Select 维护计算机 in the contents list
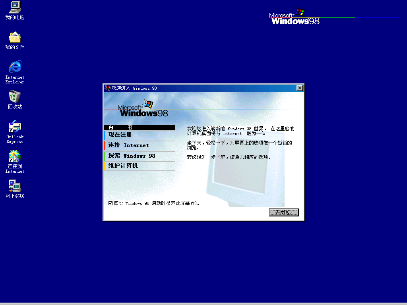Viewport: 407px width, 305px height. [x=123, y=166]
